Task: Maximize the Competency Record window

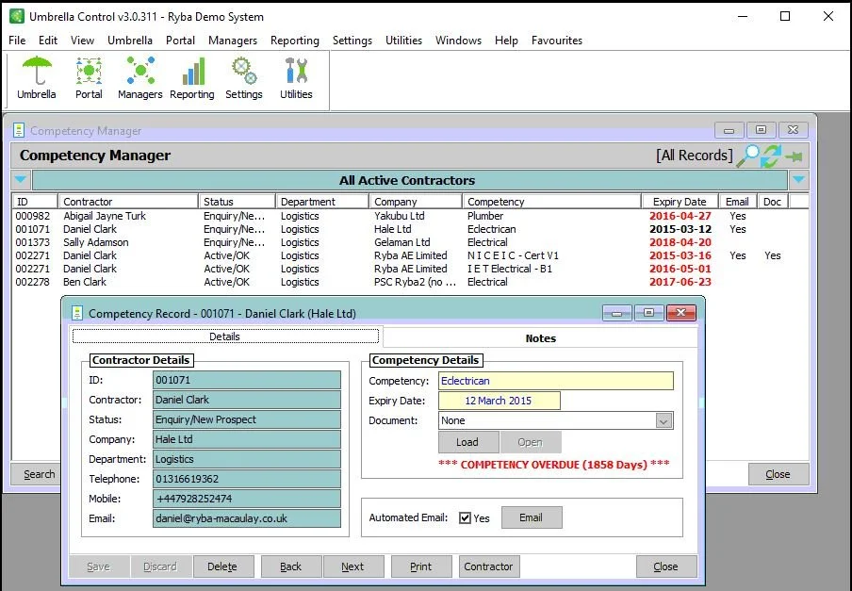Action: (x=648, y=313)
